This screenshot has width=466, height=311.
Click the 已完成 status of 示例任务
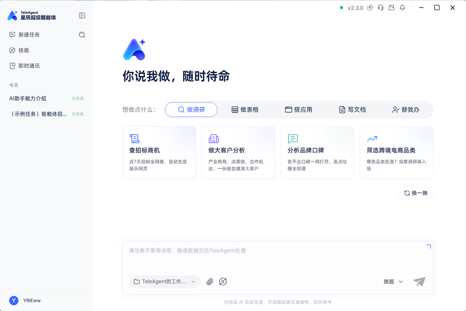[x=78, y=114]
